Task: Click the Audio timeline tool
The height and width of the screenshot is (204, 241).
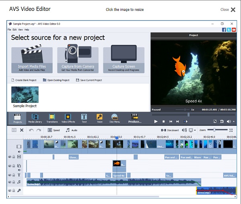Action: pyautogui.click(x=71, y=130)
